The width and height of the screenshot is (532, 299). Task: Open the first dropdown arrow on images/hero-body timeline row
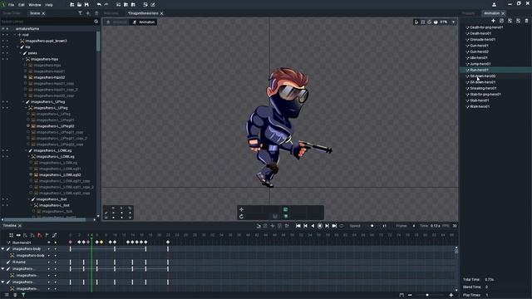48,249
